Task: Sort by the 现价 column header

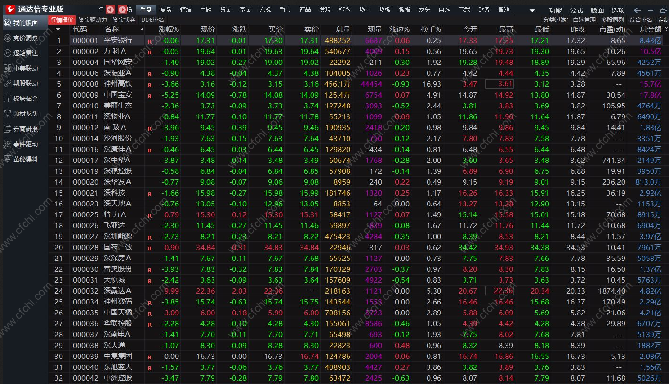Action: (x=207, y=29)
